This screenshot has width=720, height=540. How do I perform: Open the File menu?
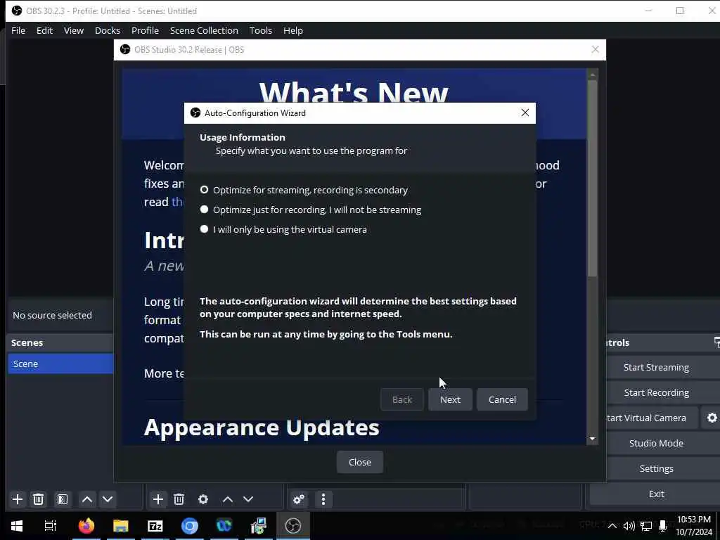point(18,30)
